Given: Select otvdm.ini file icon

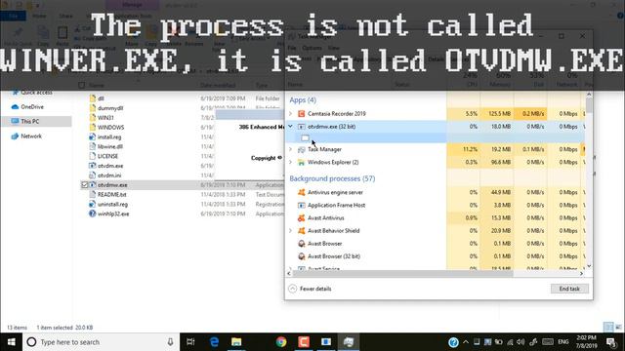Looking at the screenshot, I should tap(93, 175).
